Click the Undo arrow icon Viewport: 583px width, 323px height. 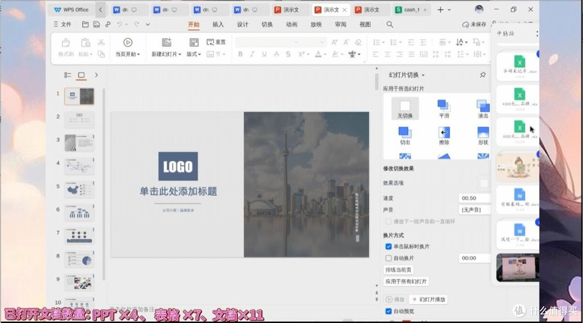point(119,24)
